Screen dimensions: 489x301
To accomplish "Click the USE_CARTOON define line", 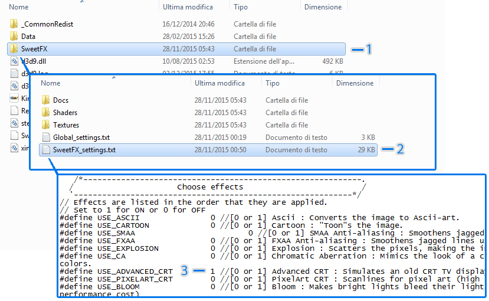I will click(x=231, y=225).
